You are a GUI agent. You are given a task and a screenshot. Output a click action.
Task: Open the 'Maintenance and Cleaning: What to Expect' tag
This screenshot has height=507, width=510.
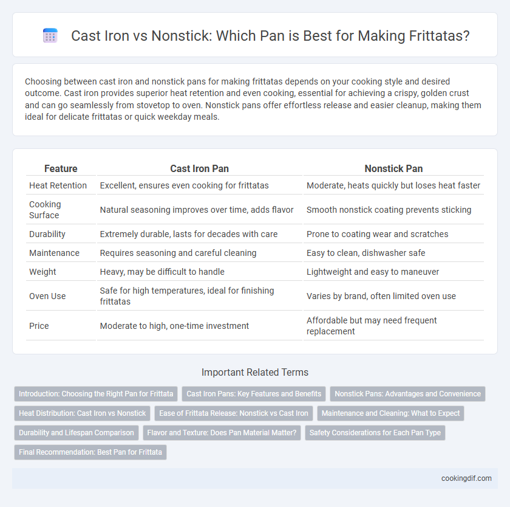(390, 413)
